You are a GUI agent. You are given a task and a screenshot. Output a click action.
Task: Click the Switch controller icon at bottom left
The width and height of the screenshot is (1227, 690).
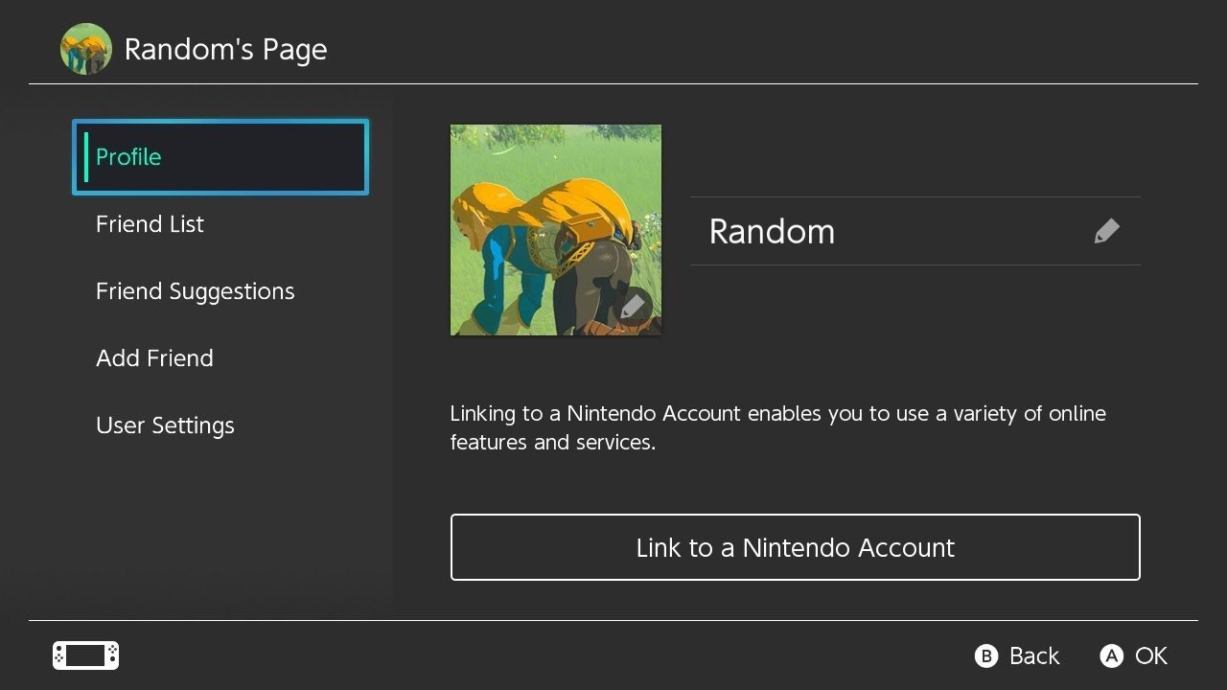click(x=85, y=655)
